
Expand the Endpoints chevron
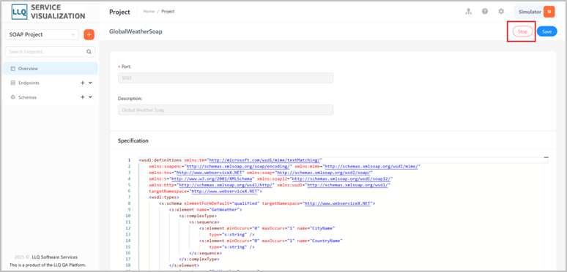click(90, 83)
